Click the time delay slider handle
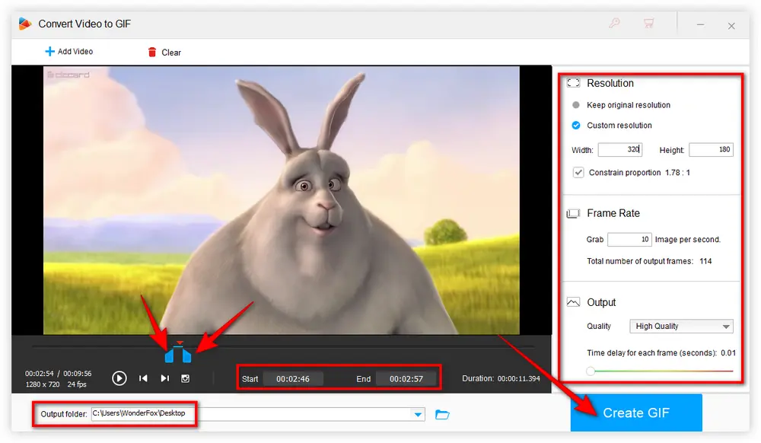Viewport: 761px width, 443px height. tap(591, 371)
